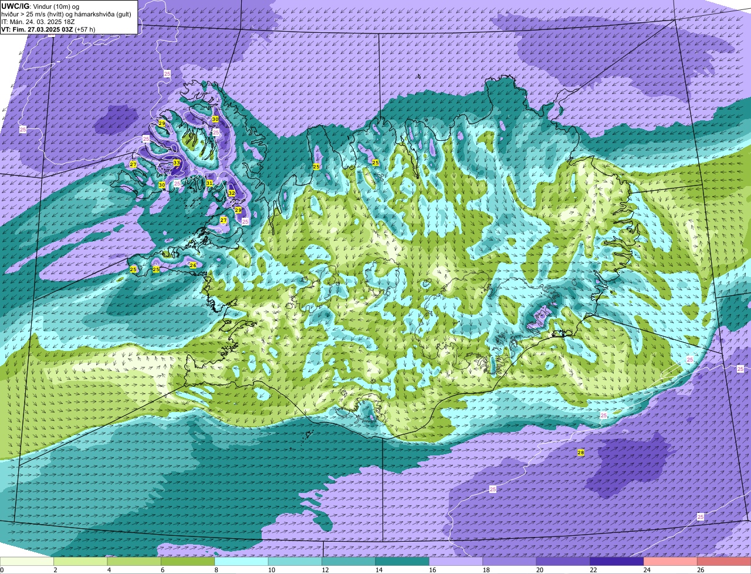Select the salmon legend swatch above 26
Image resolution: width=751 pixels, height=574 pixels.
pyautogui.click(x=724, y=561)
